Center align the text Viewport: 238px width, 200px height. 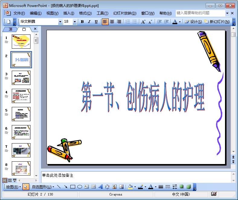coord(112,22)
